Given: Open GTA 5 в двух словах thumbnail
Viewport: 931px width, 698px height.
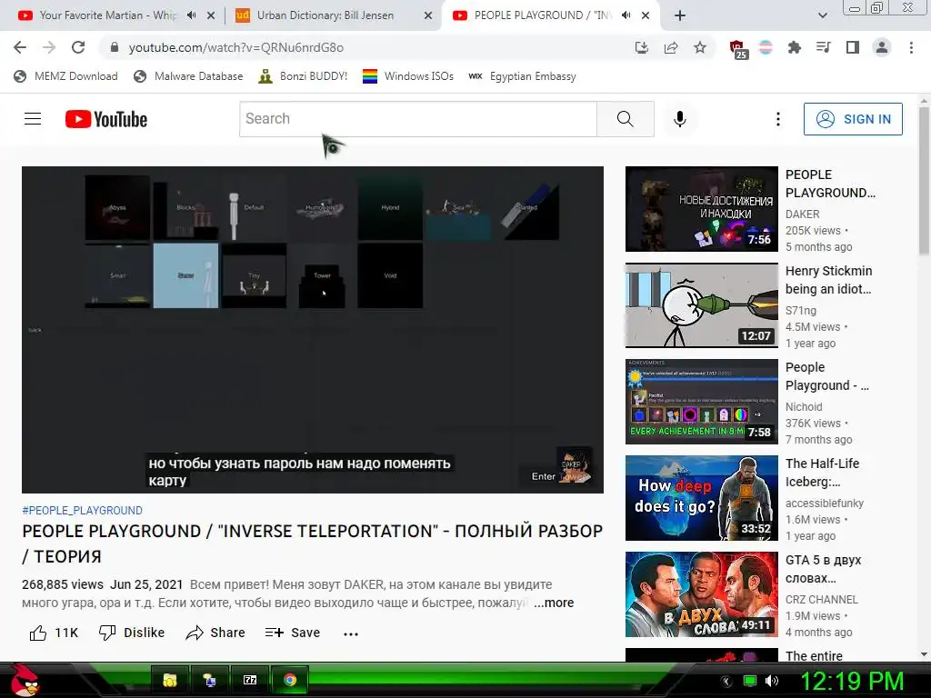Looking at the screenshot, I should 701,594.
